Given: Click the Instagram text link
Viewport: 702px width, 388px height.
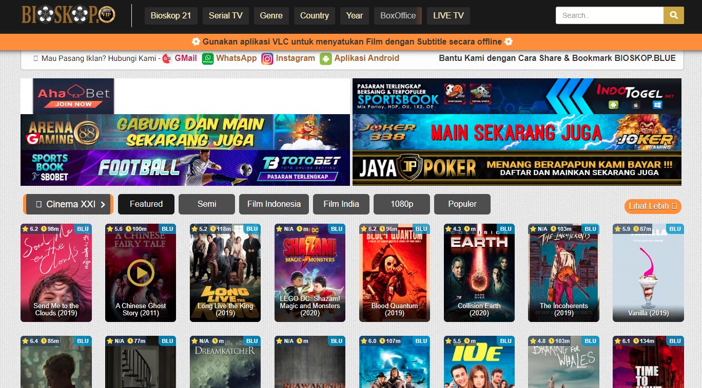Looking at the screenshot, I should coord(296,58).
